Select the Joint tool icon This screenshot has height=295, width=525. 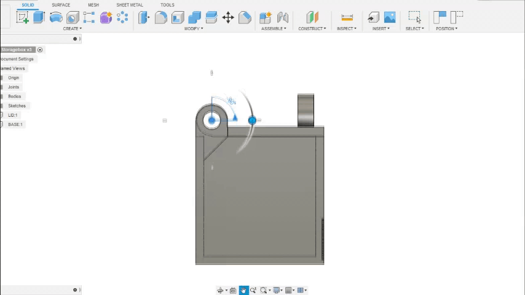pos(283,17)
